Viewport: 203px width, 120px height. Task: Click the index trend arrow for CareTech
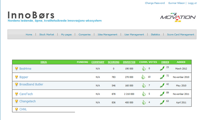pos(162,94)
